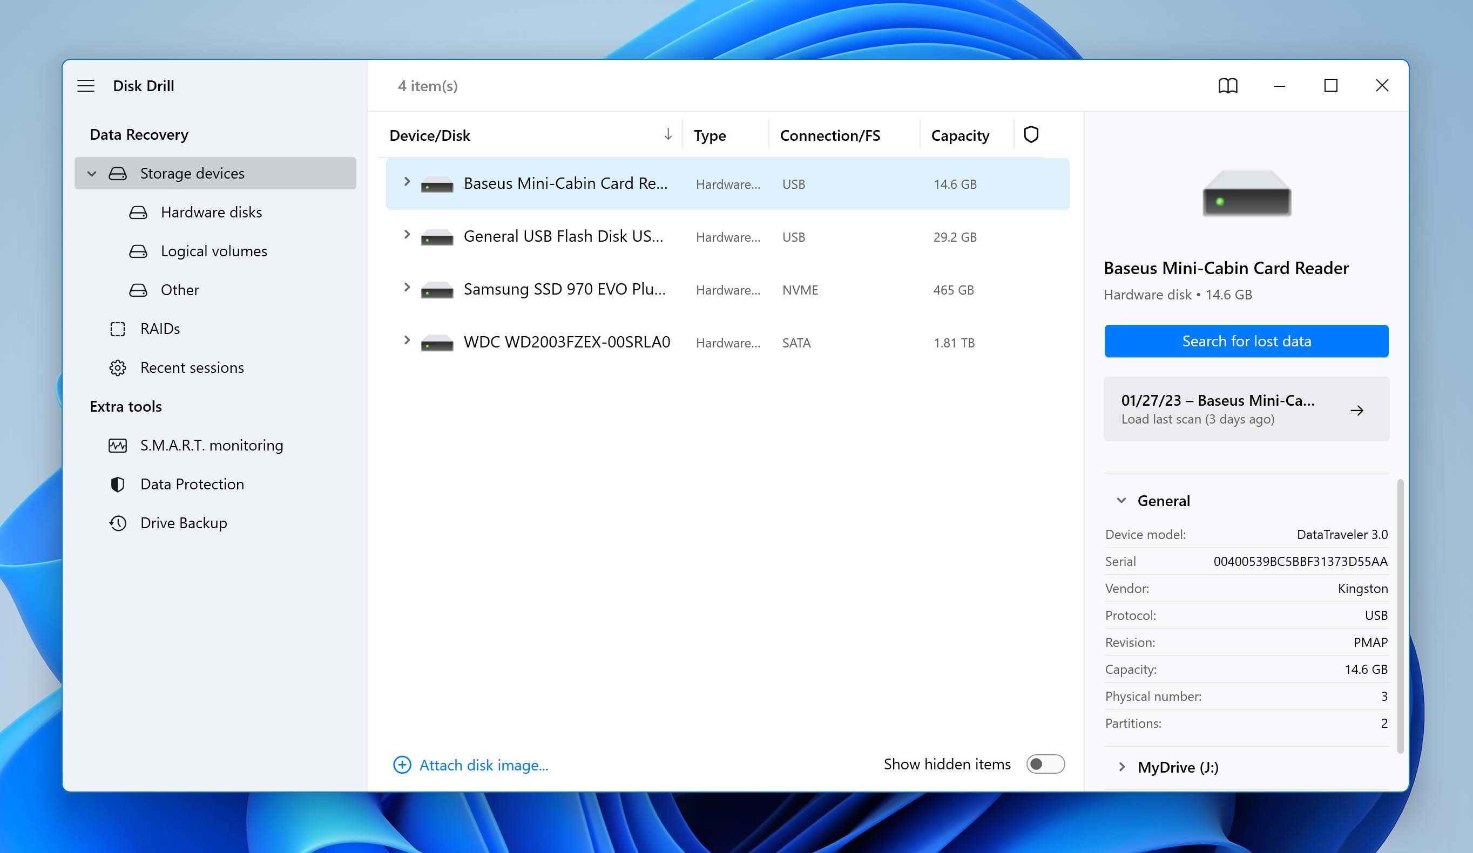The image size is (1473, 853).
Task: Click Search for lost data button
Action: click(1246, 341)
